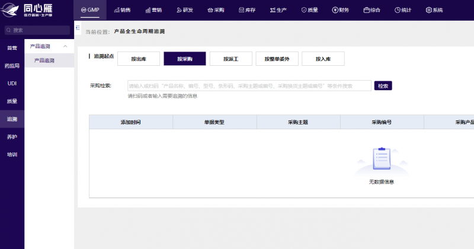Collapse the 产品追溯 group chevron
Screen dimensions: 474x249
65,46
